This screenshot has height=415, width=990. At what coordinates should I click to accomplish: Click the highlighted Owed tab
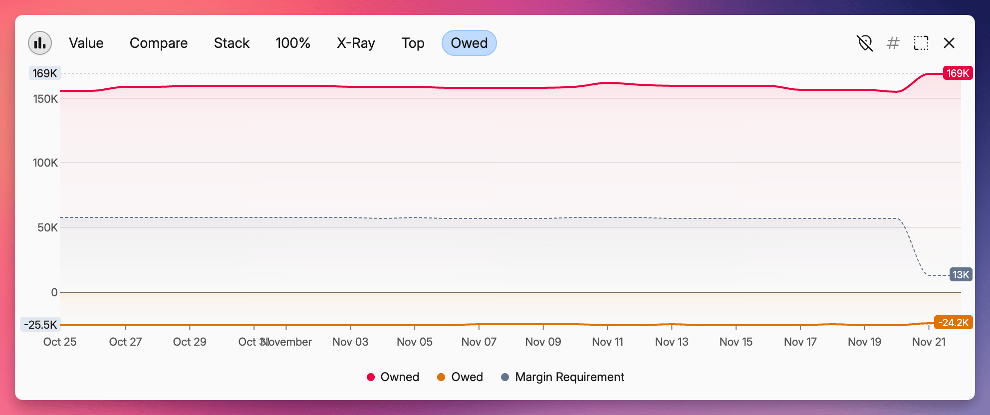(469, 43)
